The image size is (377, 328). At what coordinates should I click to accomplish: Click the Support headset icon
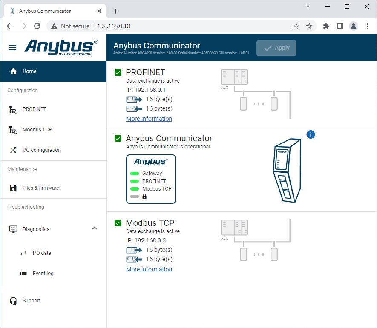(13, 301)
